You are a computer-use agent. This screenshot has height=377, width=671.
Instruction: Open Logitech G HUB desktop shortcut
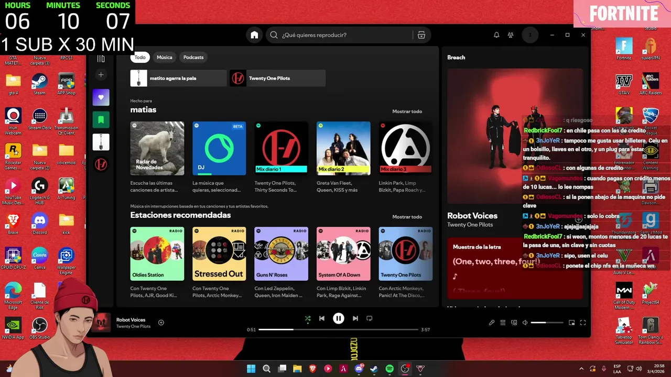pos(39,192)
